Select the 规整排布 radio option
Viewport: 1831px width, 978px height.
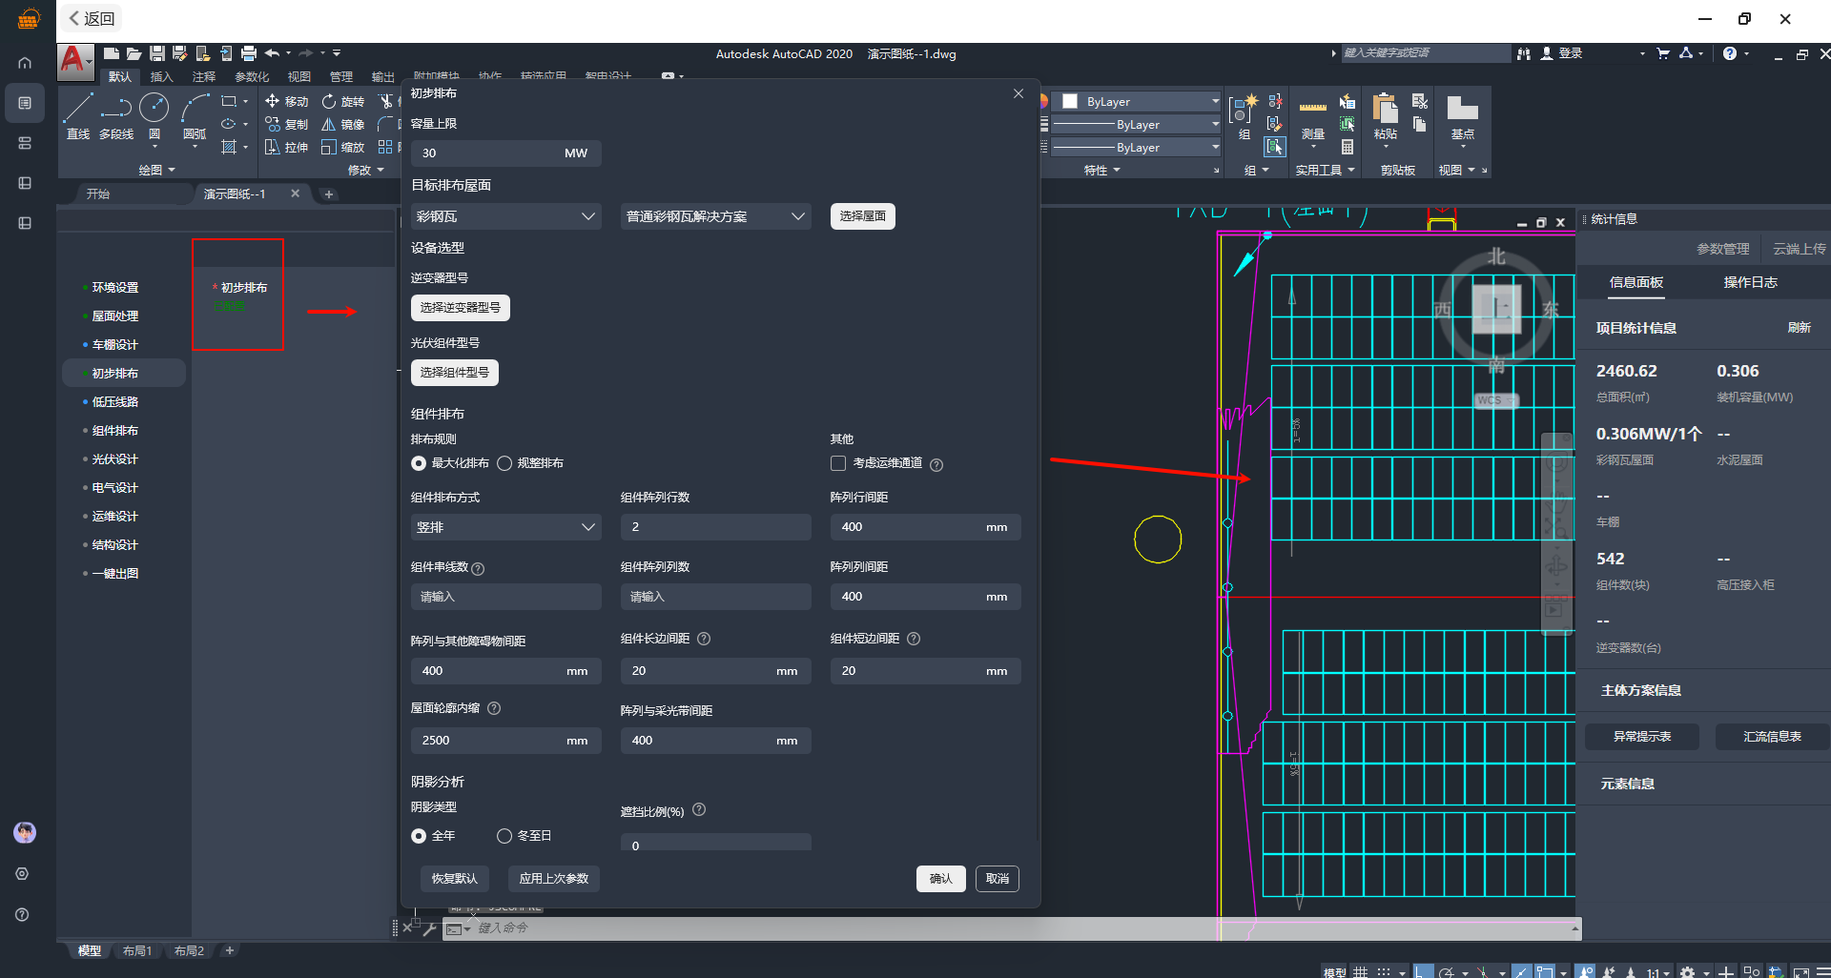[504, 463]
